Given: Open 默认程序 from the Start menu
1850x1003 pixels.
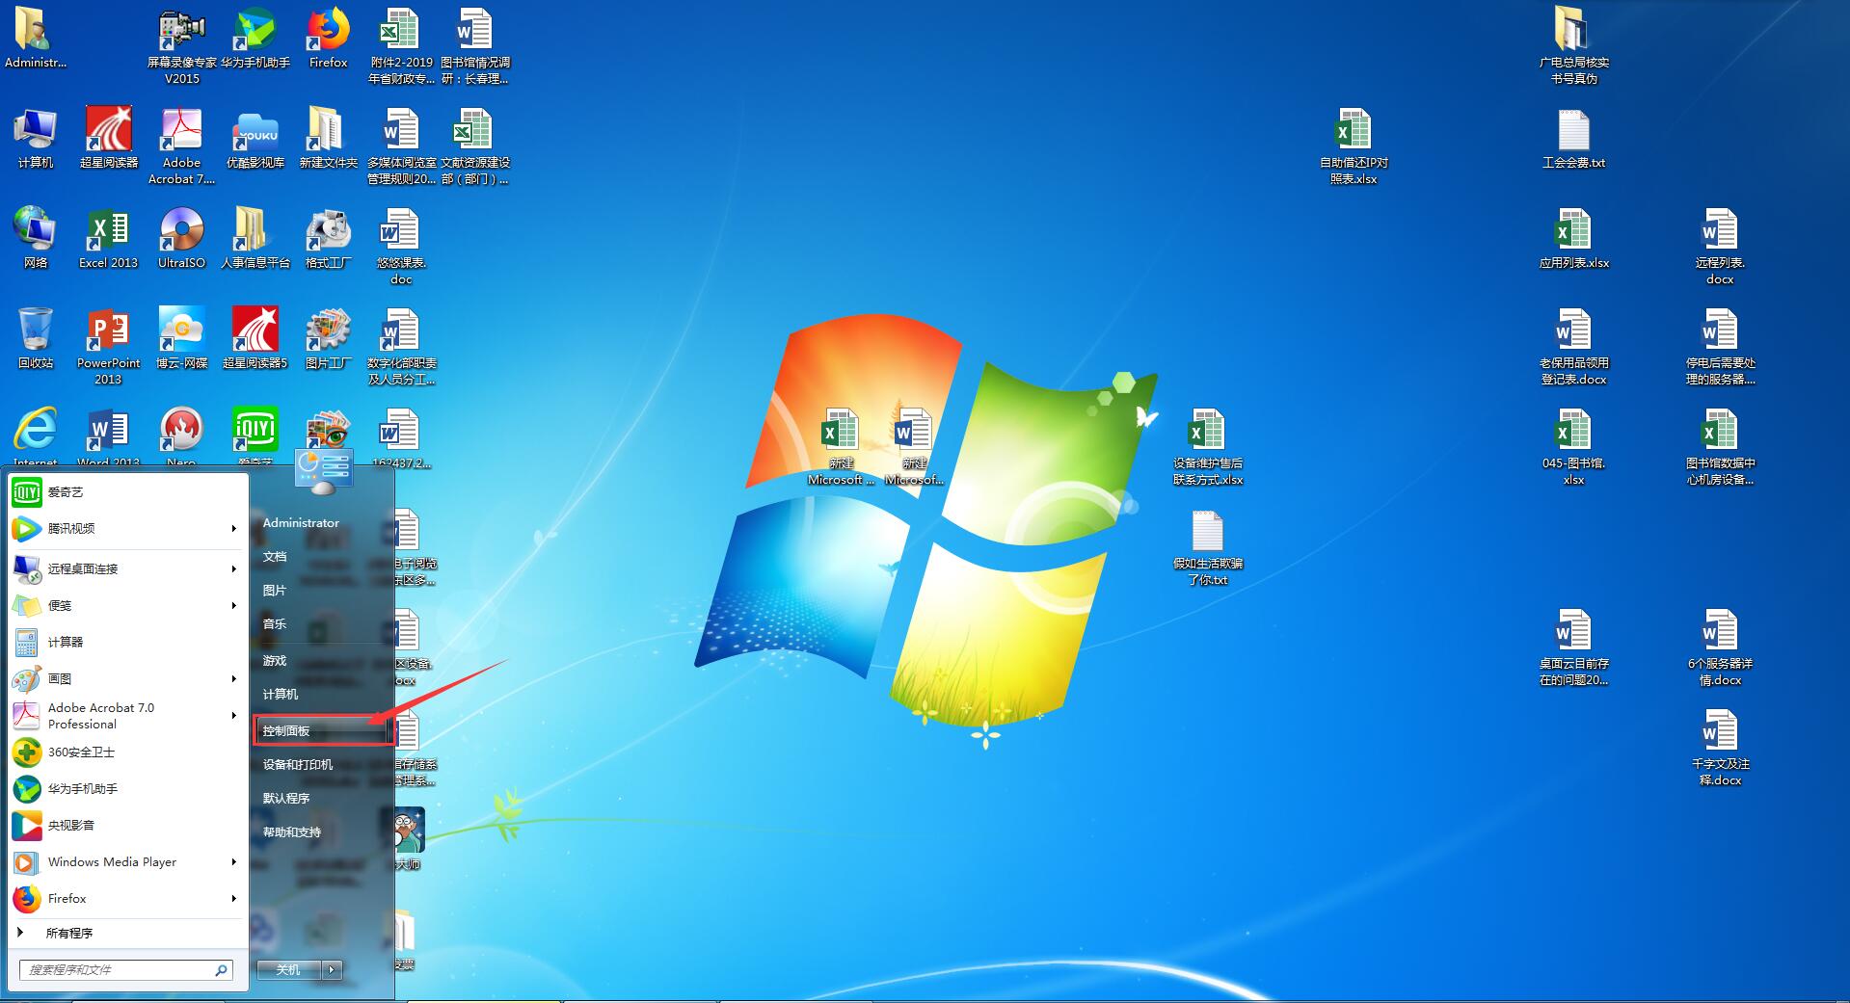Looking at the screenshot, I should click(x=323, y=799).
